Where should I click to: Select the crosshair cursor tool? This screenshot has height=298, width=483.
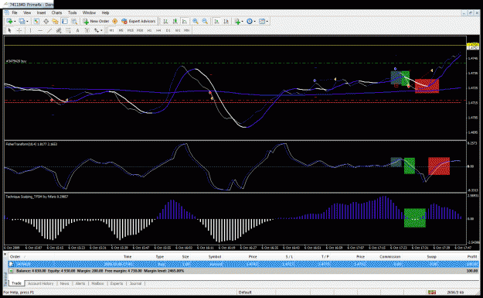pyautogui.click(x=19, y=30)
